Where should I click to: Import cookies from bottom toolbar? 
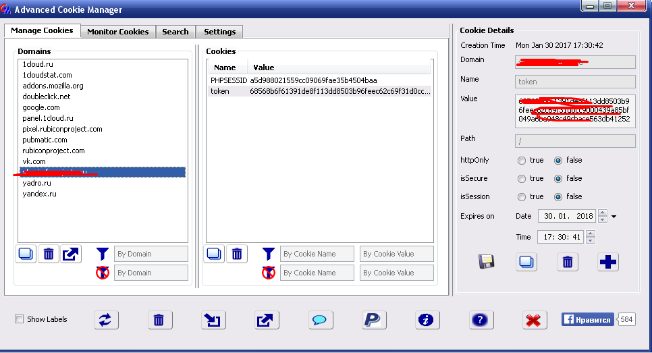pos(213,320)
